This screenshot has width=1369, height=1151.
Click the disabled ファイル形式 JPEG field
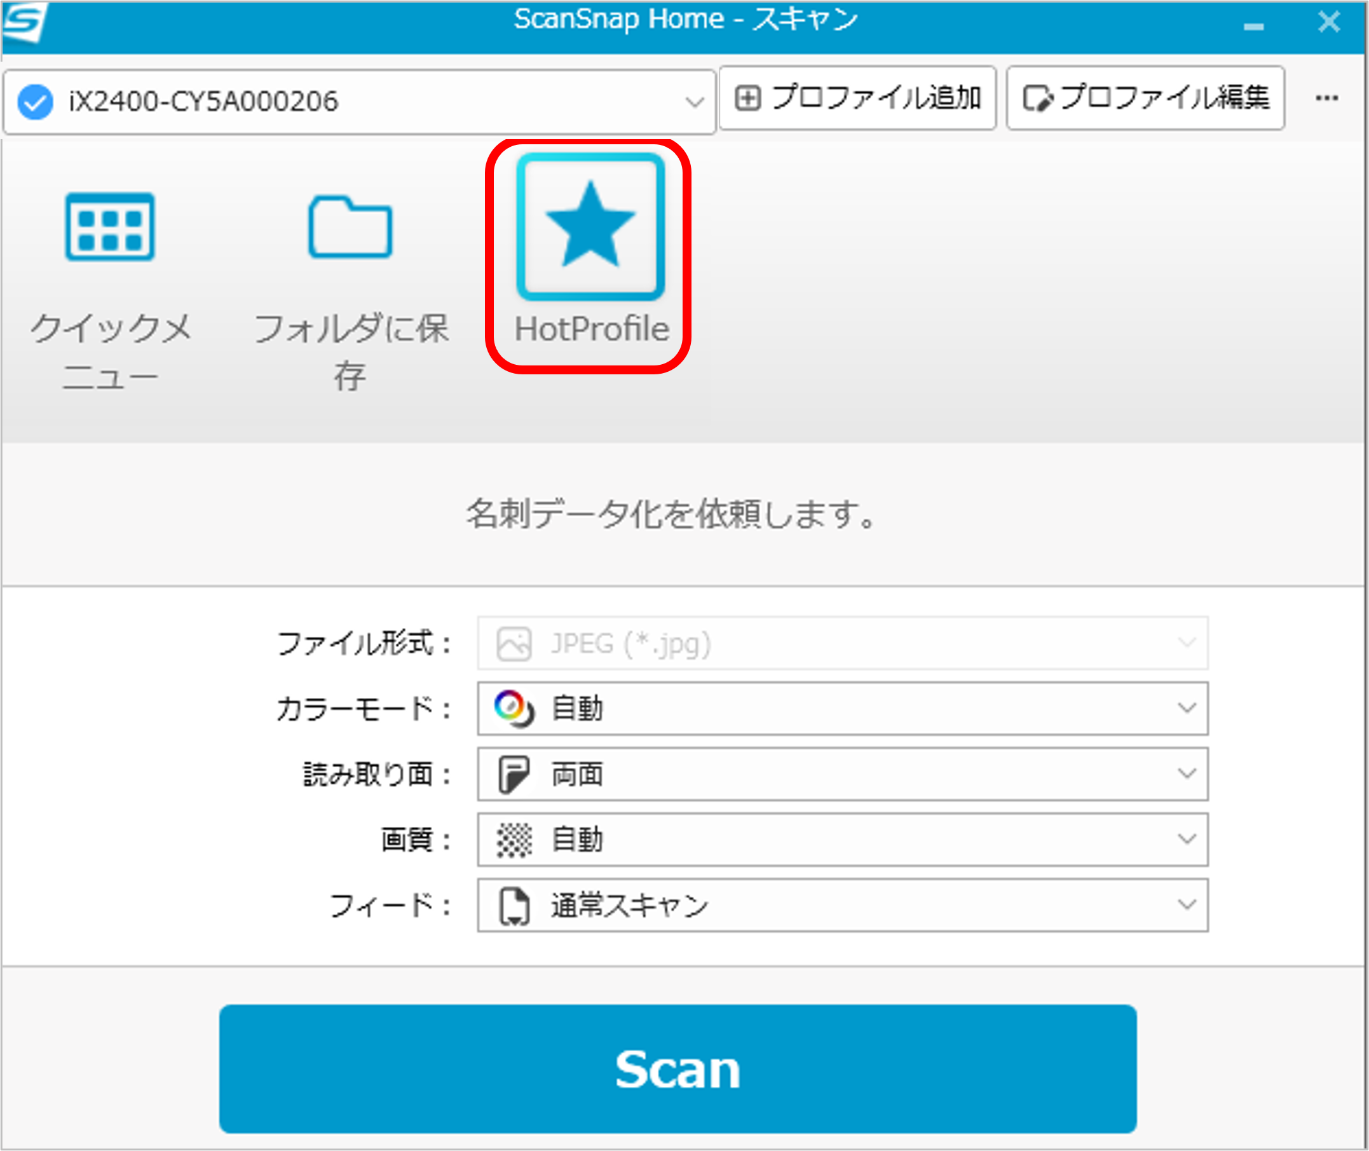(x=841, y=643)
